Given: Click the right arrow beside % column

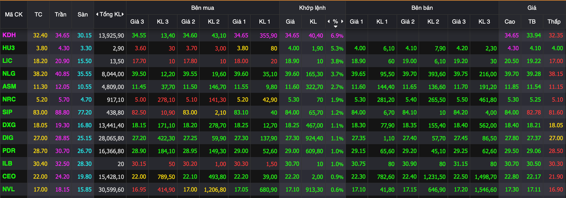Looking at the screenshot, I should pos(342,22).
